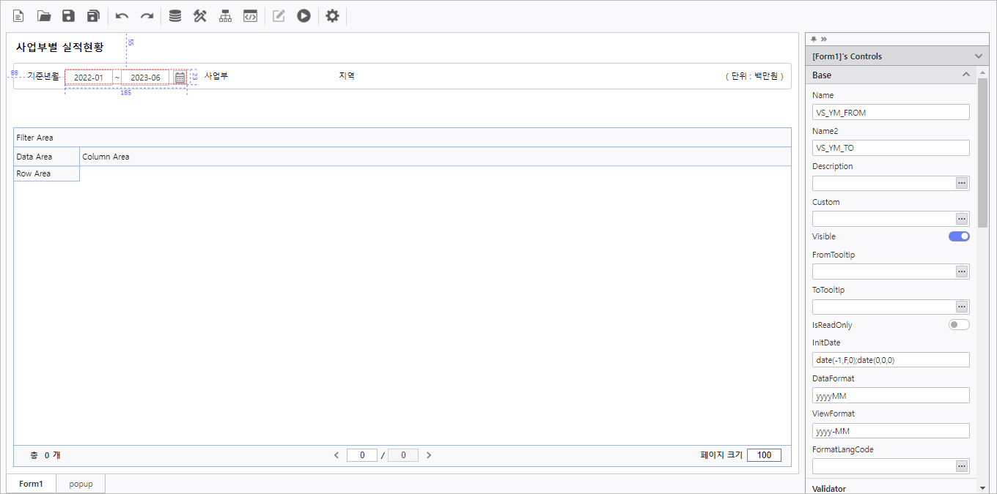Image resolution: width=997 pixels, height=494 pixels.
Task: Select the Form1 tab
Action: pyautogui.click(x=31, y=484)
